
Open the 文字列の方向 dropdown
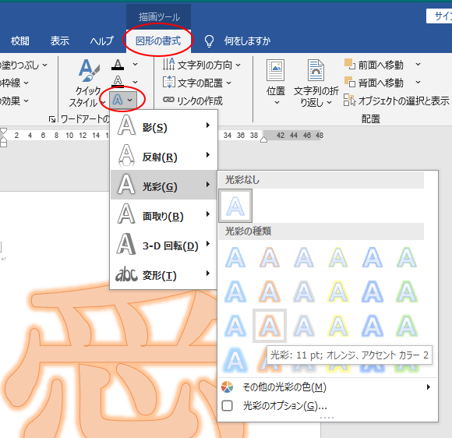pos(202,65)
